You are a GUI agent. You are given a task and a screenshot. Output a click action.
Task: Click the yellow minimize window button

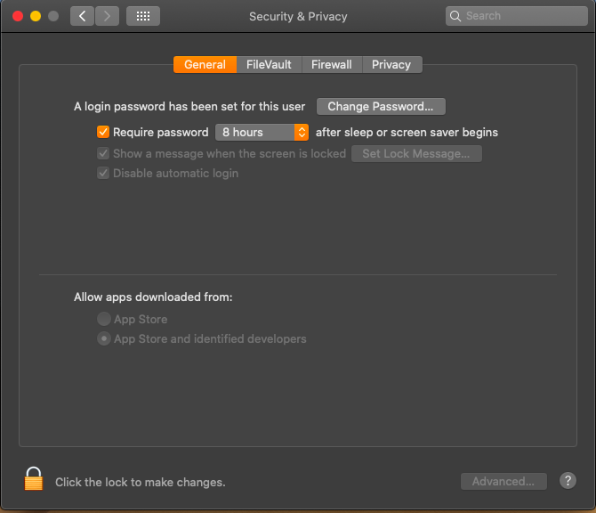point(36,16)
